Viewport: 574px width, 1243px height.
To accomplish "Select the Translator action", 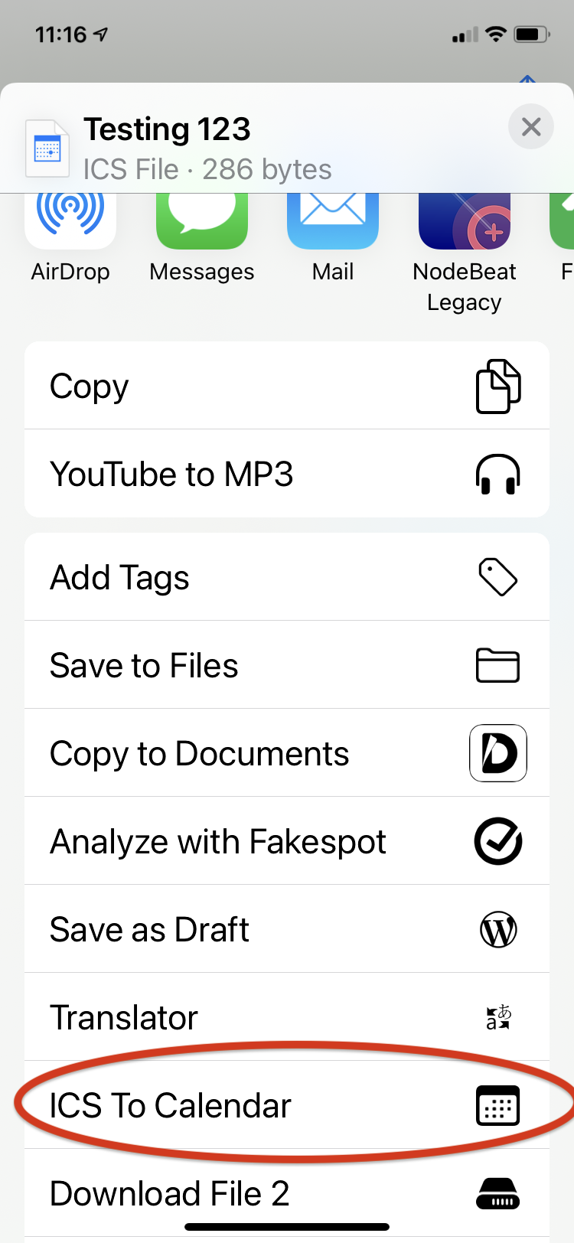I will pos(287,1017).
